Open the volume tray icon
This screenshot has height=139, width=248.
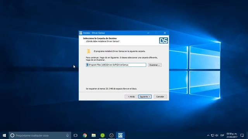click(x=217, y=136)
